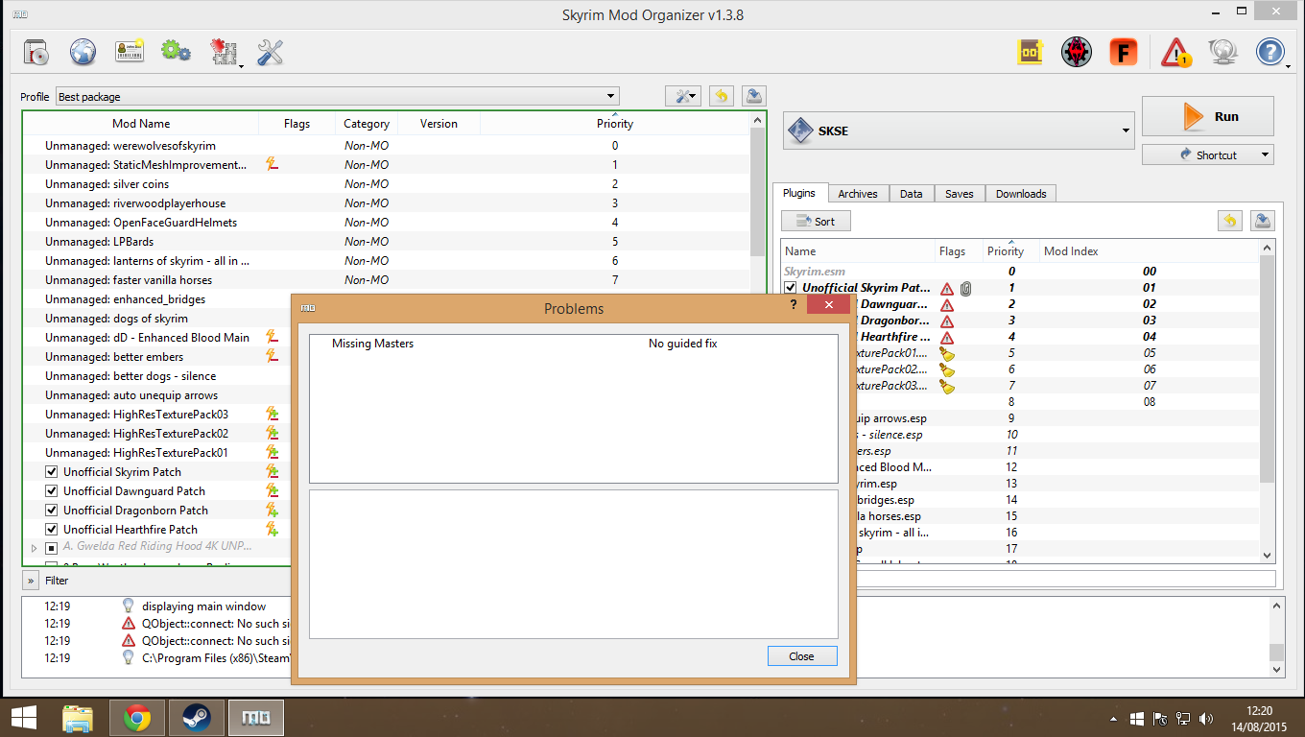Launch the orange F shortcut icon
The image size is (1305, 737).
[x=1123, y=52]
